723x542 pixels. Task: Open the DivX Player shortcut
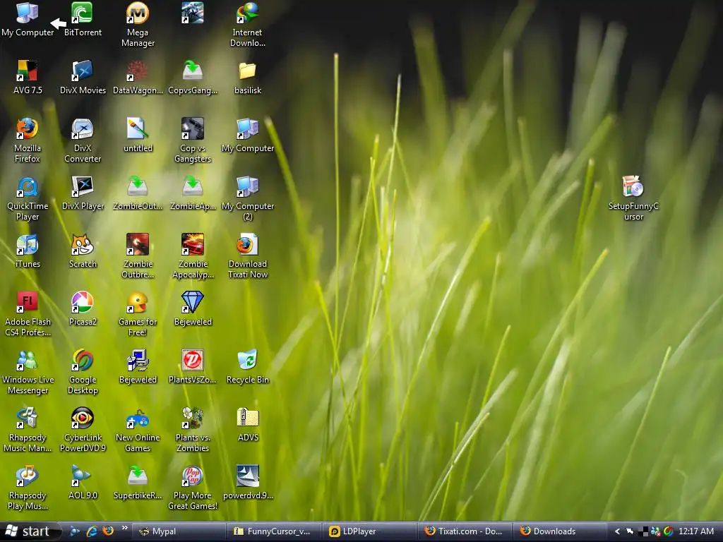point(83,193)
